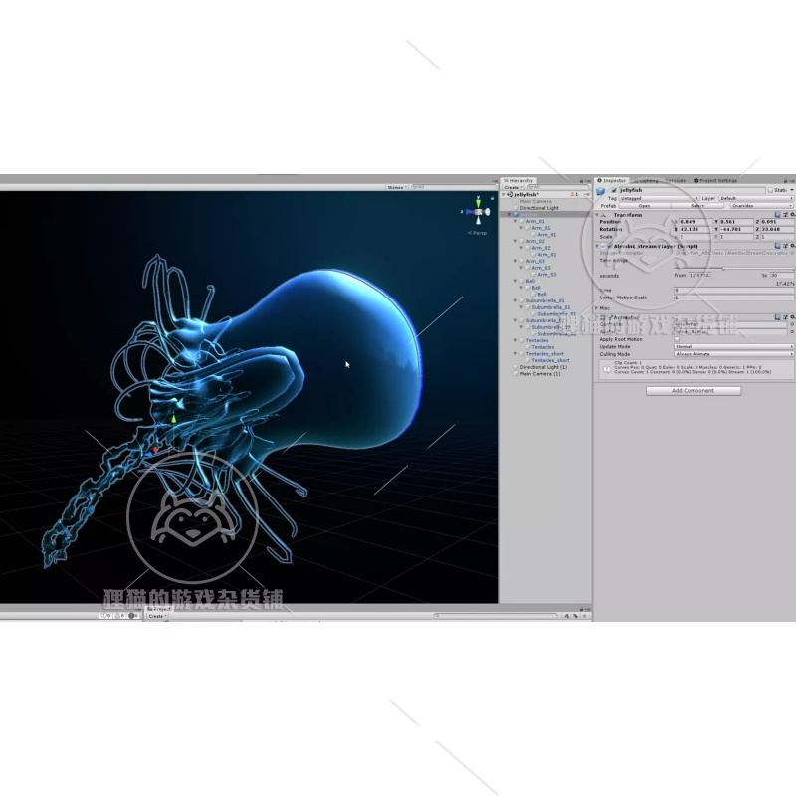Click the Hierarchy search field

pyautogui.click(x=558, y=187)
